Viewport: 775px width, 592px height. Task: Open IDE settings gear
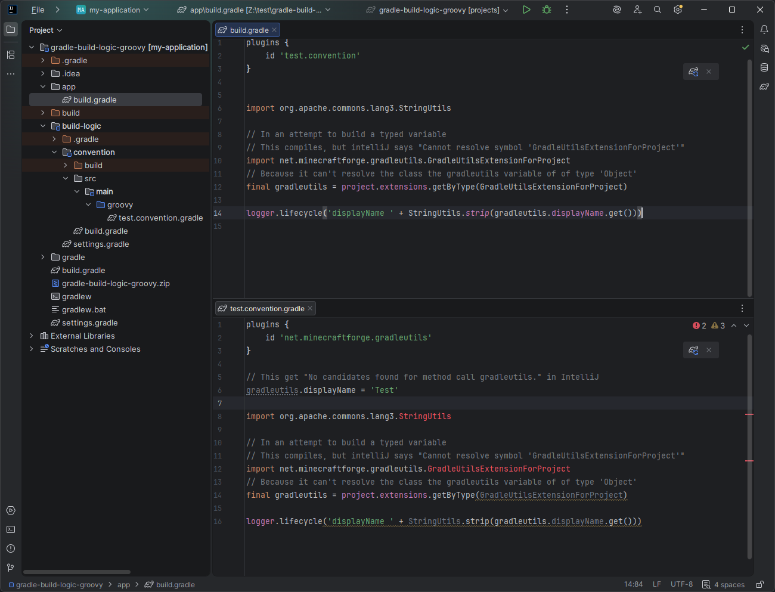tap(678, 10)
